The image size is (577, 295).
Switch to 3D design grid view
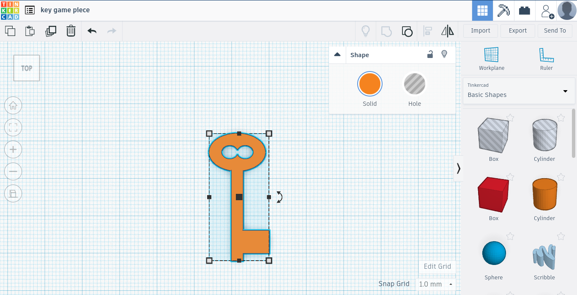coord(482,11)
